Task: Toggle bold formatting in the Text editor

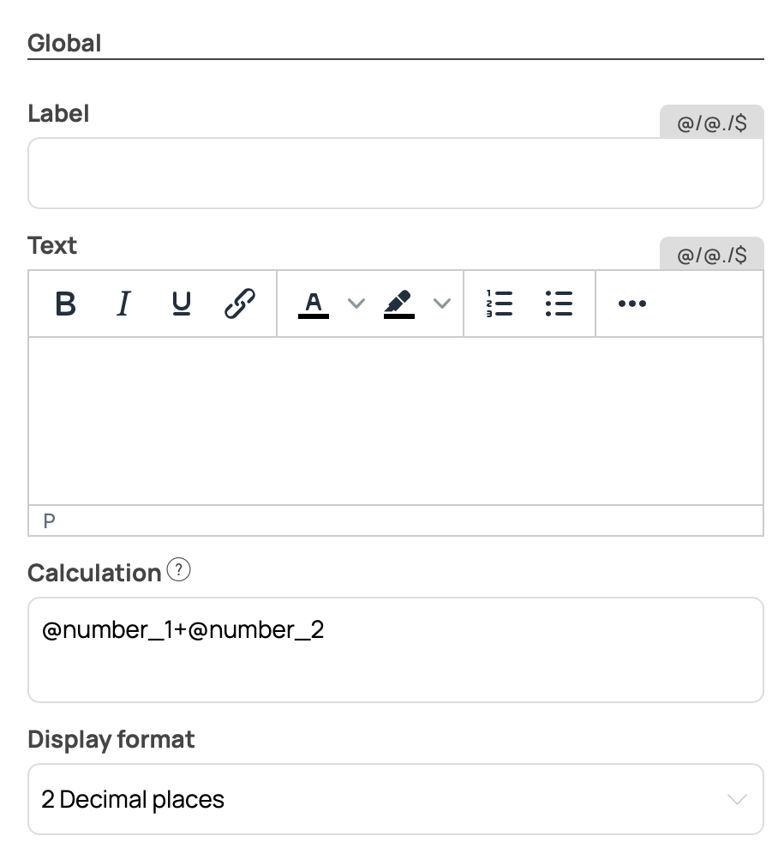Action: tap(65, 304)
